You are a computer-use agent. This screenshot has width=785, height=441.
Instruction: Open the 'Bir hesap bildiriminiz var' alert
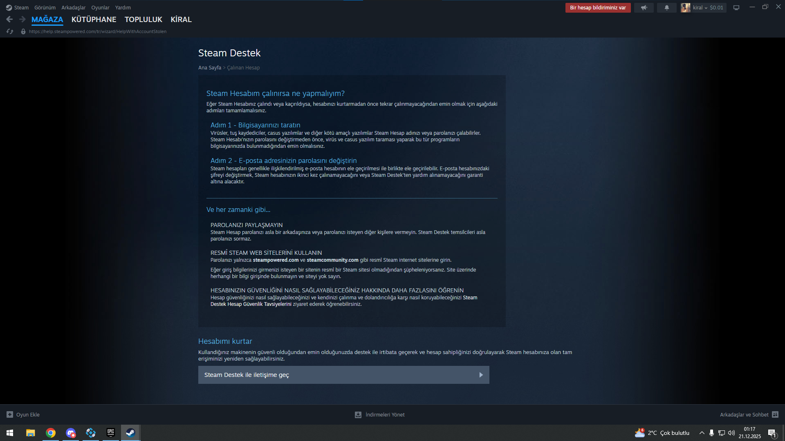(598, 8)
